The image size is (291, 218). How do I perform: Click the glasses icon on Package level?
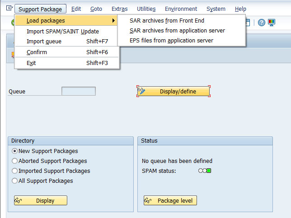click(x=148, y=200)
